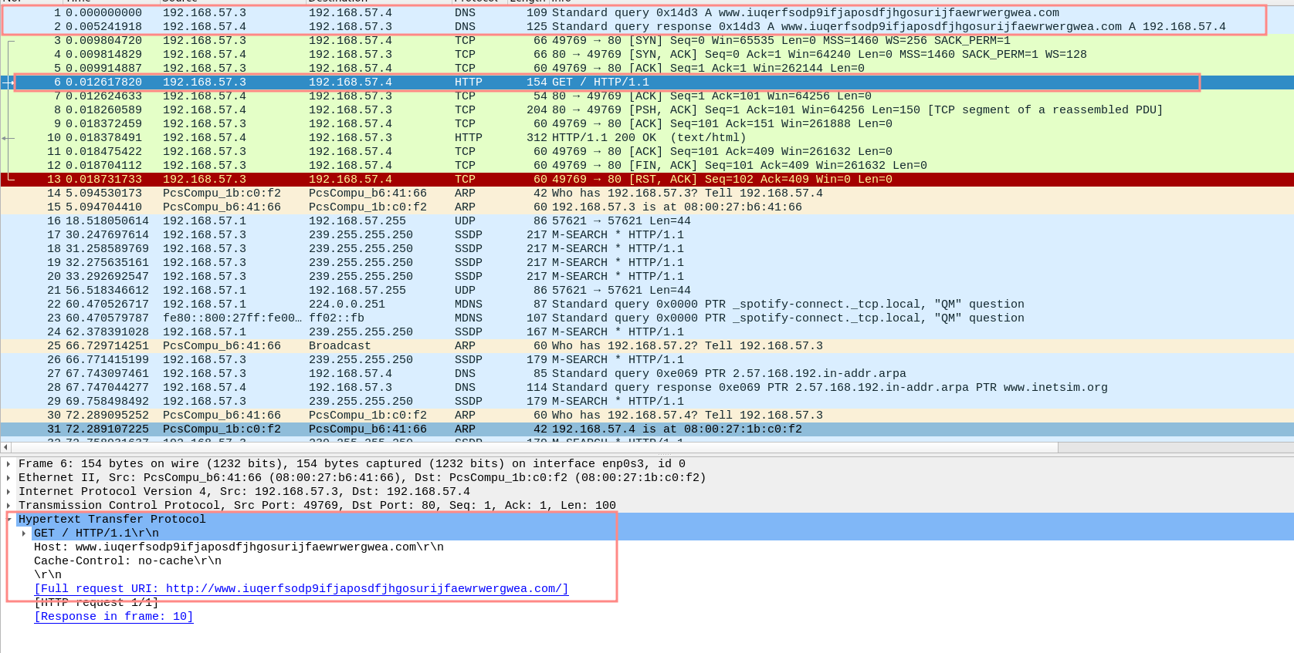
Task: Select the Host header line
Action: click(239, 547)
